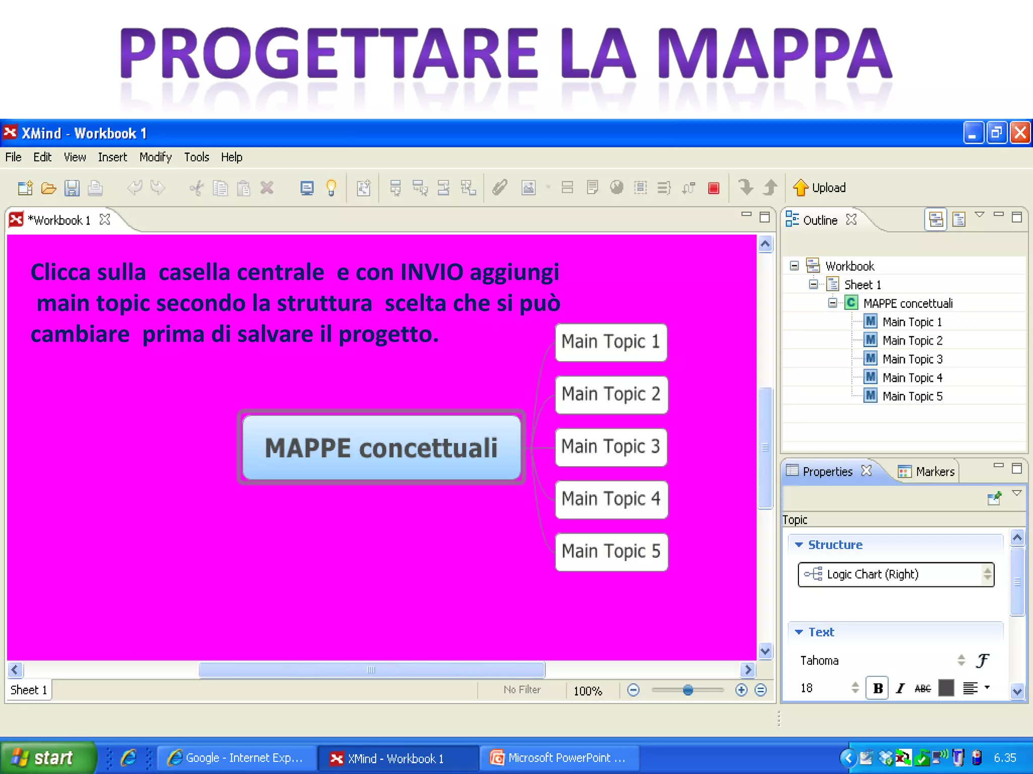Screen dimensions: 1033x774
Task: Click the Notes page icon in toolbar
Action: pos(592,188)
